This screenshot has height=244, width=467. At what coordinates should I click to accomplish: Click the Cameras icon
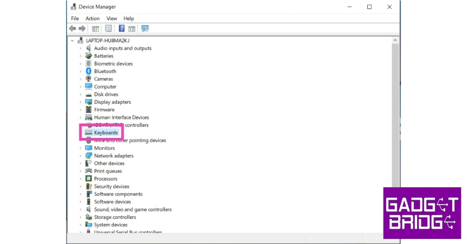tap(88, 79)
